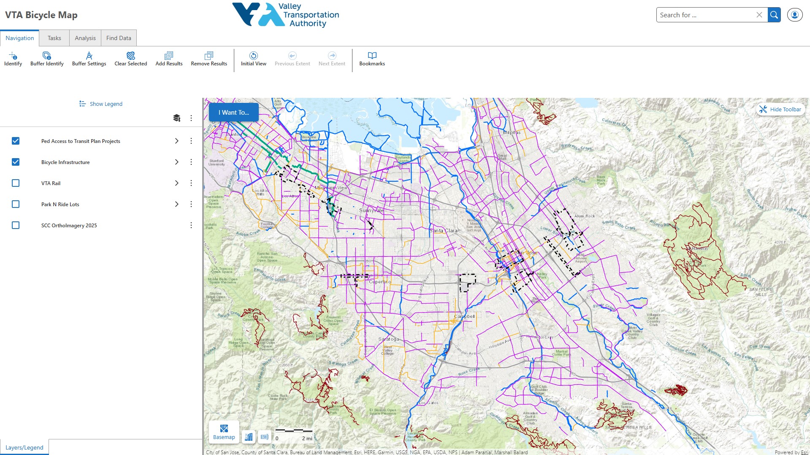Click the map overview icon beside Basemap

(x=249, y=437)
